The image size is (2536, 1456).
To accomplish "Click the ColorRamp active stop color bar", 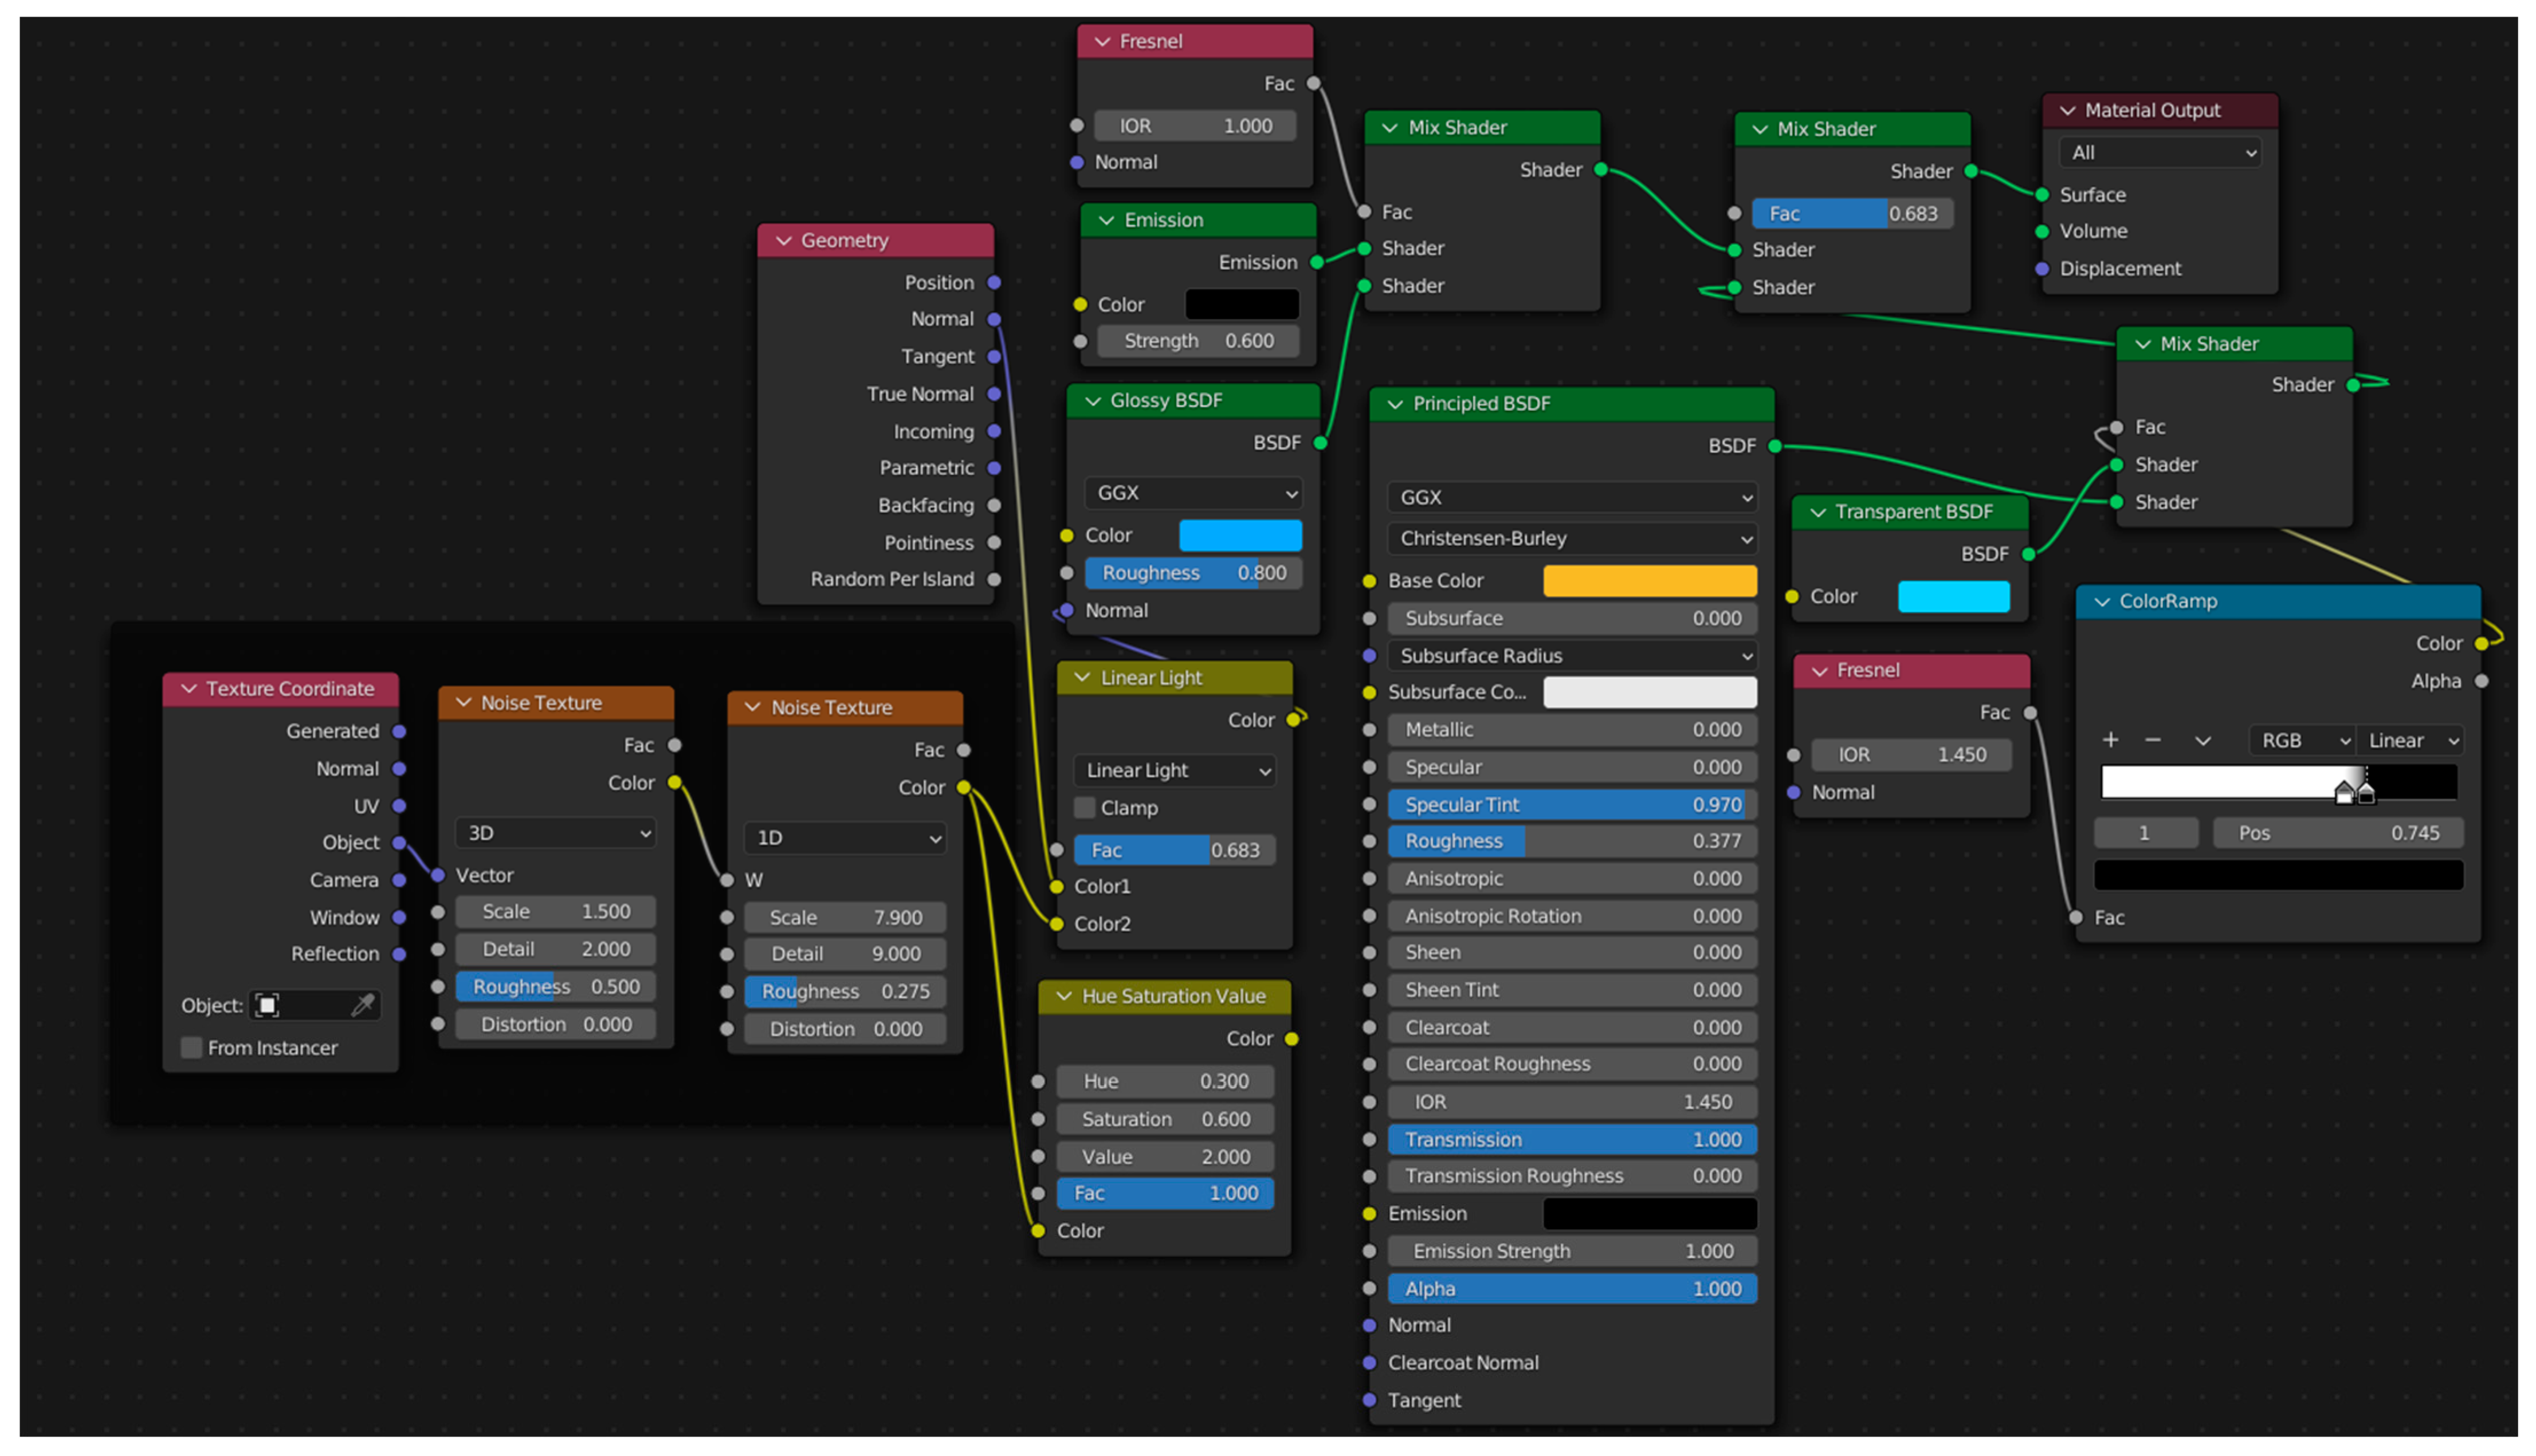I will tap(2279, 875).
